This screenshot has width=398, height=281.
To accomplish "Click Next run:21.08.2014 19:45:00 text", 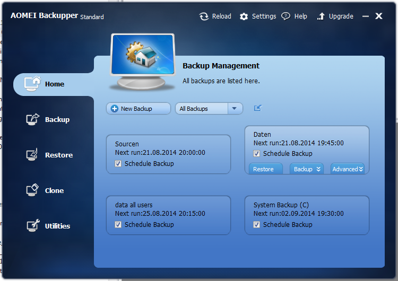I will 298,143.
